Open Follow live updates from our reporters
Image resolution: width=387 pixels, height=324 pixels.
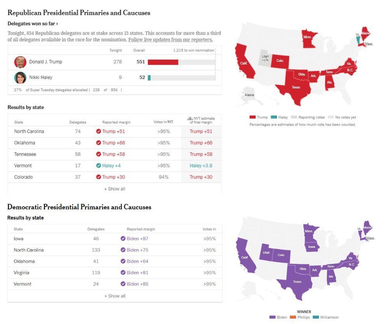(x=170, y=40)
